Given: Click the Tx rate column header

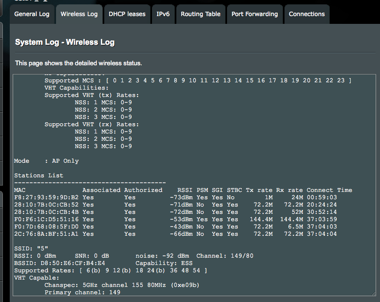Looking at the screenshot, I should (259, 190).
